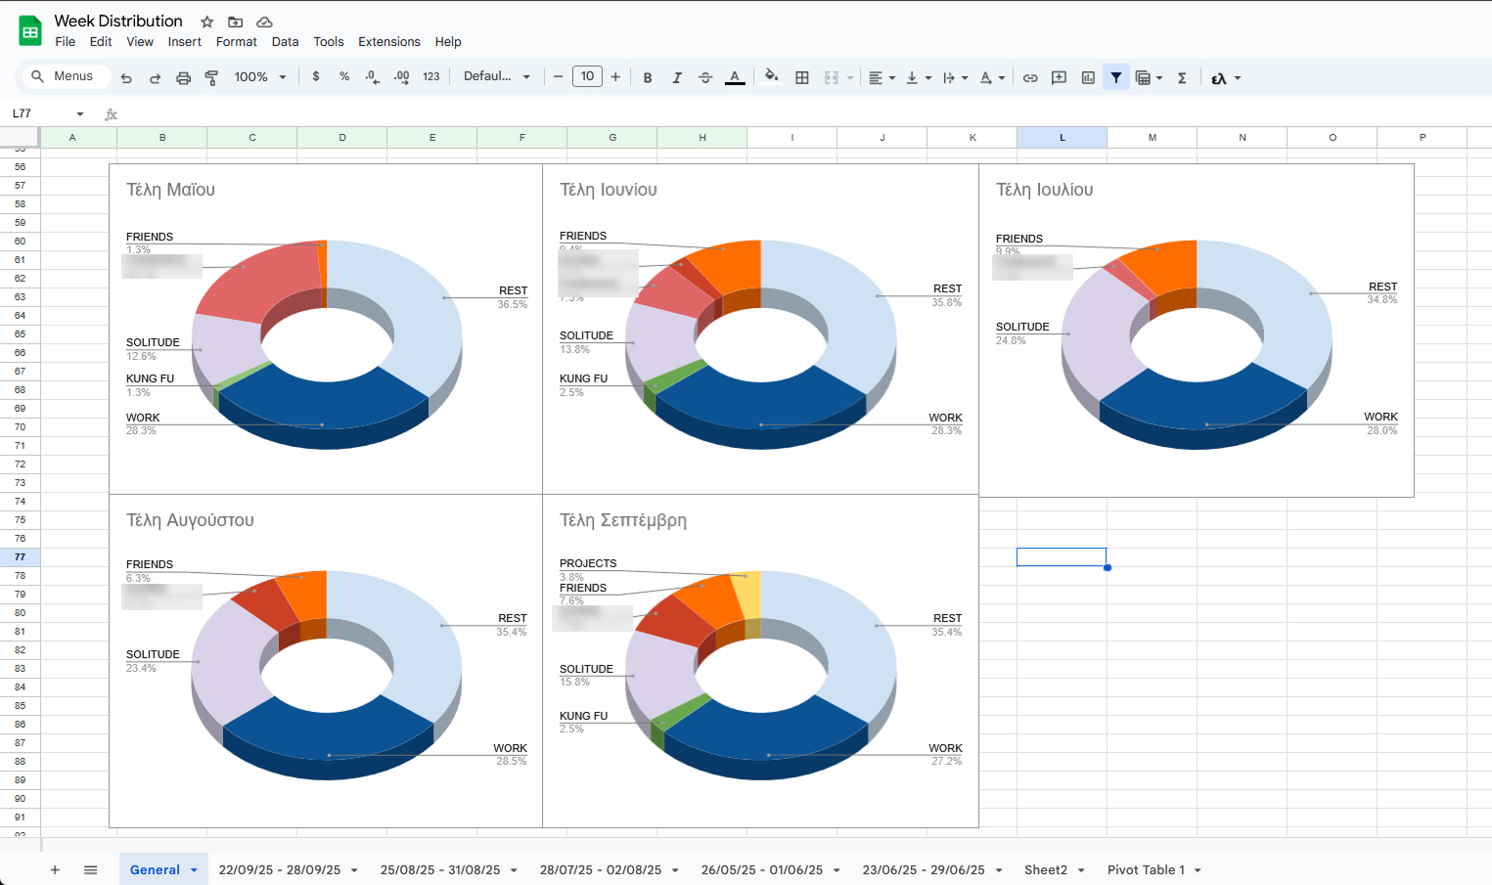Screen dimensions: 1492x885
Task: Star the Week Distribution spreadsheet
Action: click(206, 21)
